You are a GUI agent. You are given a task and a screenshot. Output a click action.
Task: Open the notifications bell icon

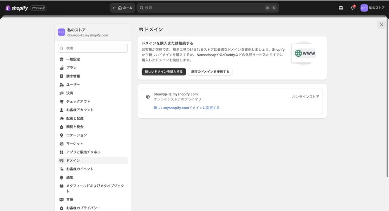tap(353, 8)
